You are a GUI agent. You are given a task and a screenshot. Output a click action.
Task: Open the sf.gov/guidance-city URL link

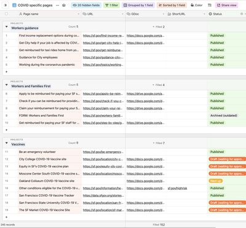[103, 57]
